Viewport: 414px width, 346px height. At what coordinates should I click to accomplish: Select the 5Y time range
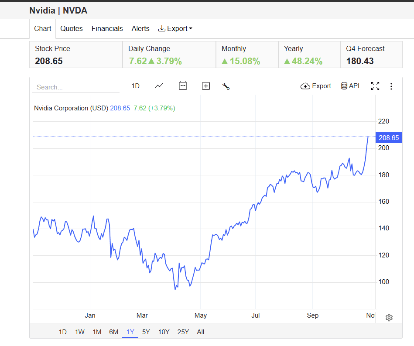[x=146, y=332]
